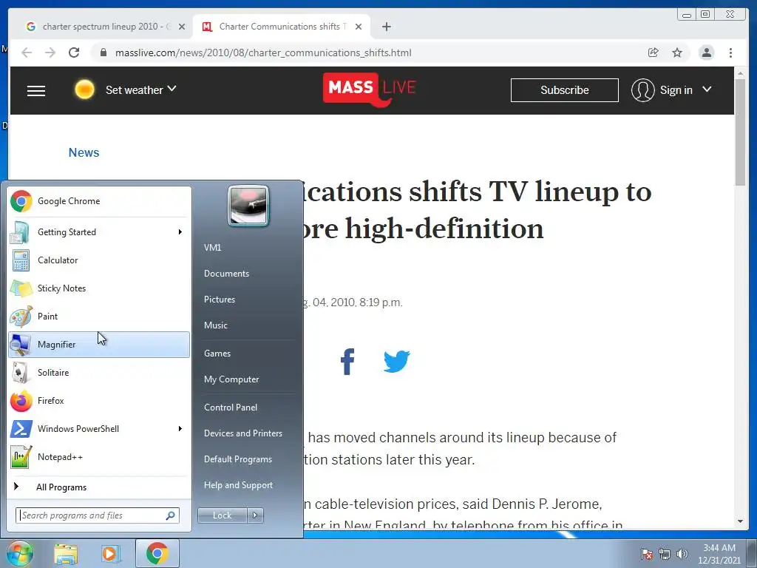The height and width of the screenshot is (568, 757).
Task: Open Windows Explorer from taskbar
Action: (x=66, y=553)
